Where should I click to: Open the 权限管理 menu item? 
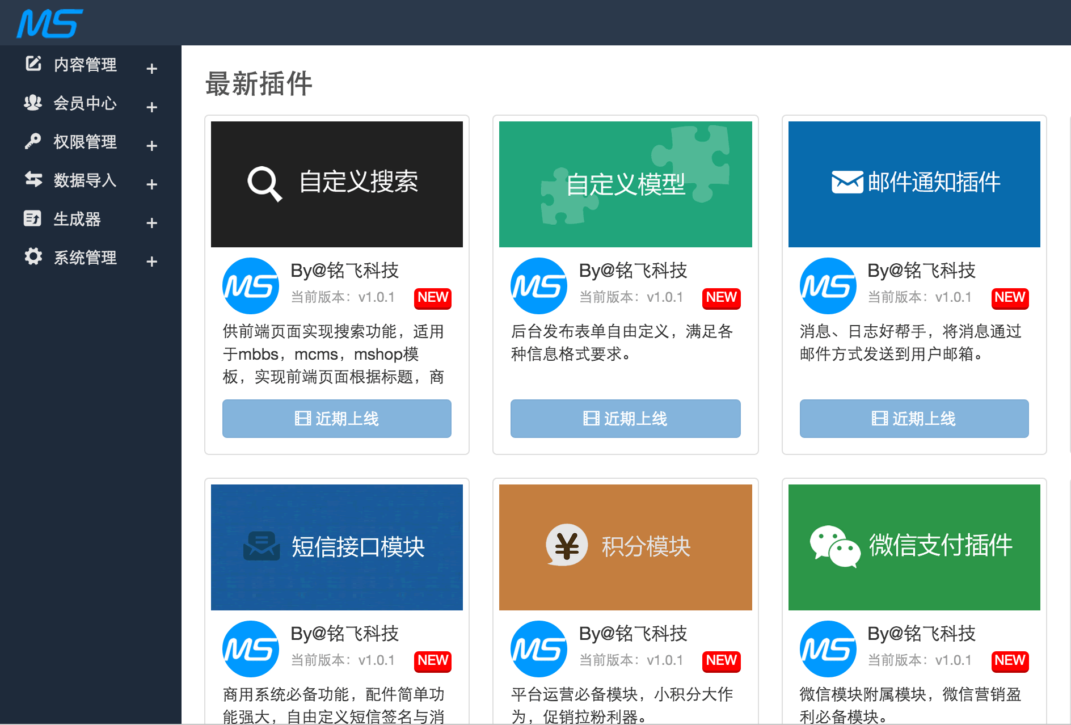click(x=85, y=141)
